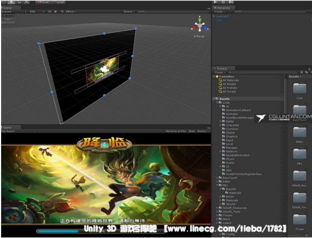Open the Code folder thumbnail
The width and height of the screenshot is (312, 238).
coord(300,89)
